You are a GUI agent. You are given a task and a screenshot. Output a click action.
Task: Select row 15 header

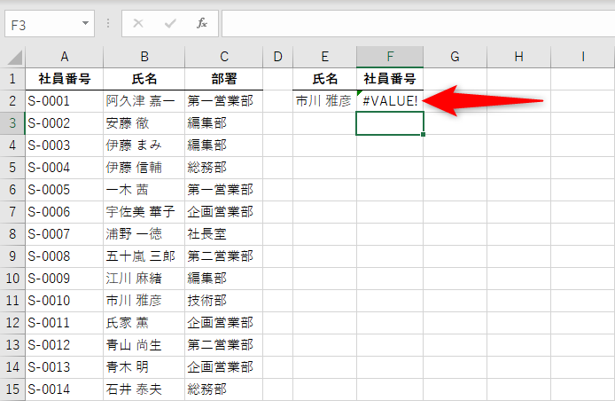point(12,389)
